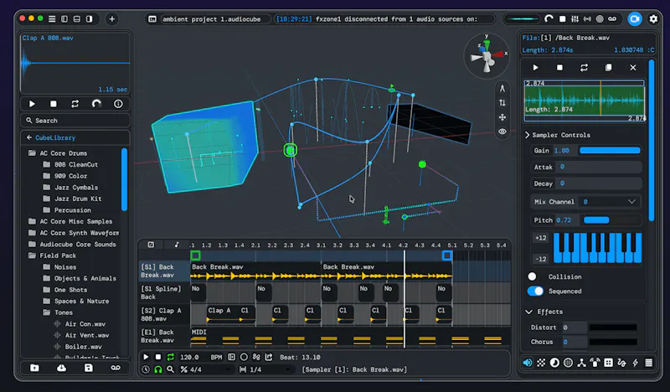This screenshot has height=392, width=670.
Task: Open the 1/4 grid snap dropdown
Action: (x=266, y=369)
